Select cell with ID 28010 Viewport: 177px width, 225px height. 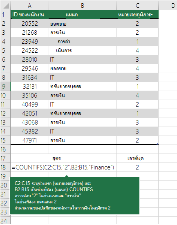(29, 59)
